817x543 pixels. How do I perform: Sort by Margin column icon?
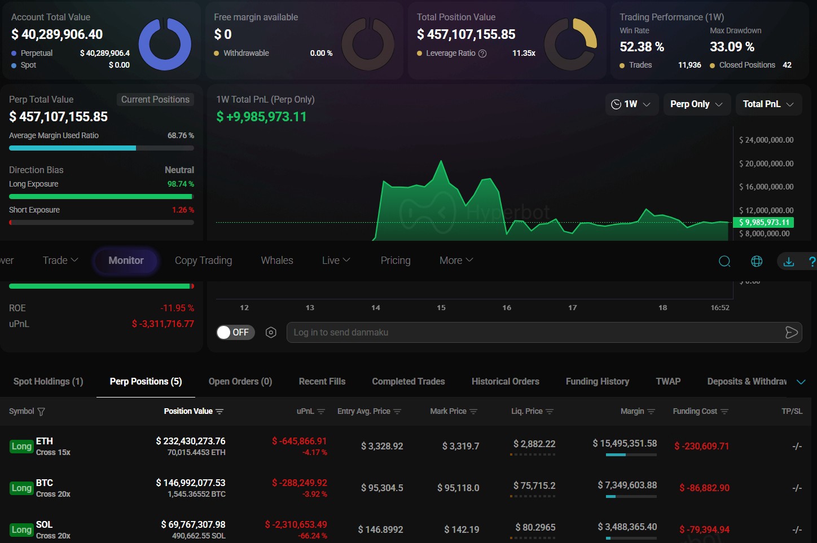pyautogui.click(x=651, y=412)
